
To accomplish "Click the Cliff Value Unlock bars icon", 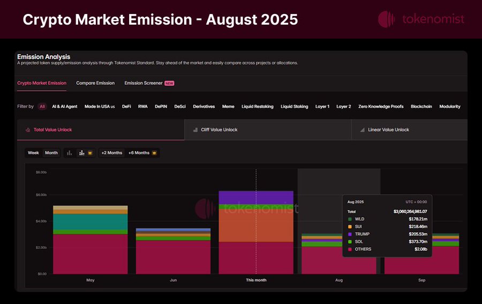I will pyautogui.click(x=195, y=130).
